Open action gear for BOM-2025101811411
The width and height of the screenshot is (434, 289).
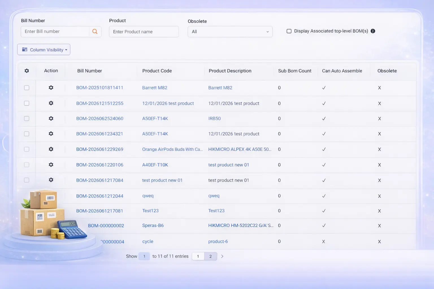click(51, 88)
